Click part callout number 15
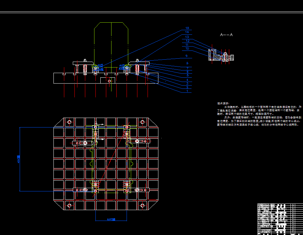Screen dimensions: 303x235 click(x=187, y=28)
